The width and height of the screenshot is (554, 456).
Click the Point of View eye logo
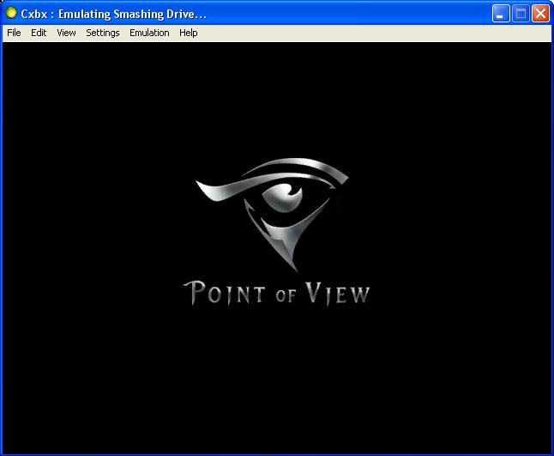pyautogui.click(x=273, y=214)
